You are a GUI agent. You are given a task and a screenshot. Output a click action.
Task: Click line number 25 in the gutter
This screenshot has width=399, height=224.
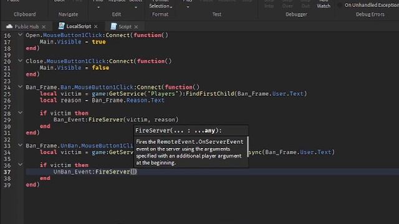pos(7,94)
